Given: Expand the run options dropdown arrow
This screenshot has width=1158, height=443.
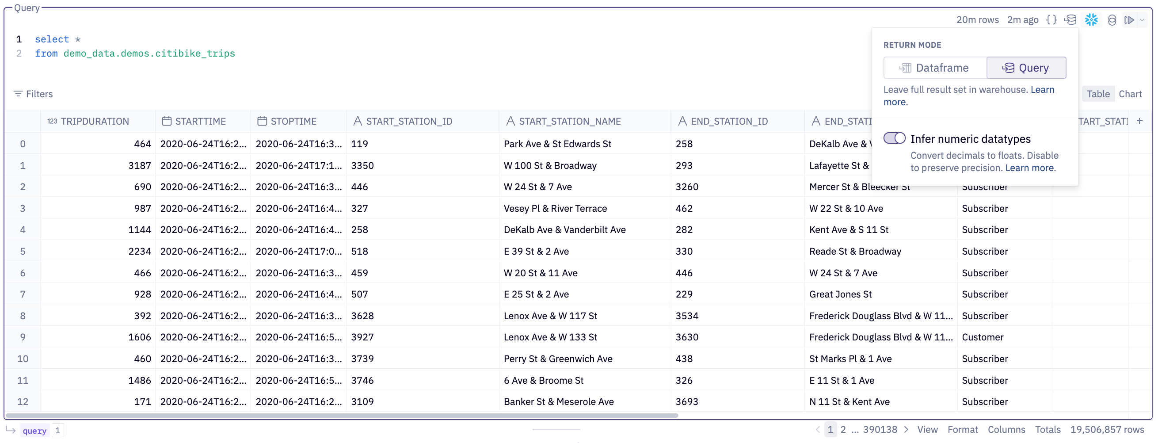Looking at the screenshot, I should 1142,20.
